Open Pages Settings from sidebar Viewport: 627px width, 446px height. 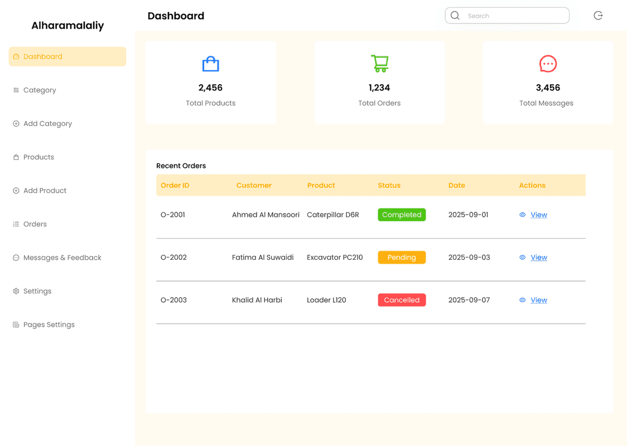(x=49, y=324)
